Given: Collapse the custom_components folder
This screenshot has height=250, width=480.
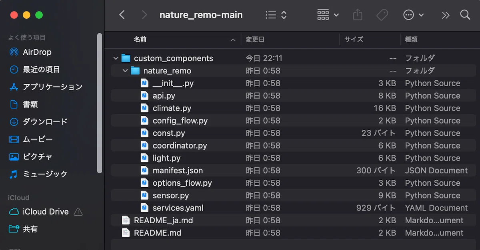Looking at the screenshot, I should (x=116, y=58).
